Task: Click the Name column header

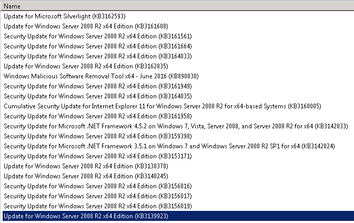Action: 11,6
